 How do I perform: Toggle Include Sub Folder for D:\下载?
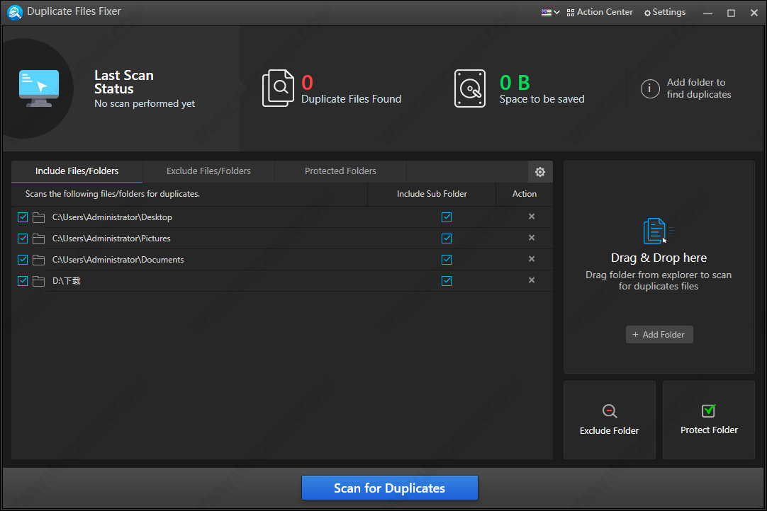click(447, 281)
